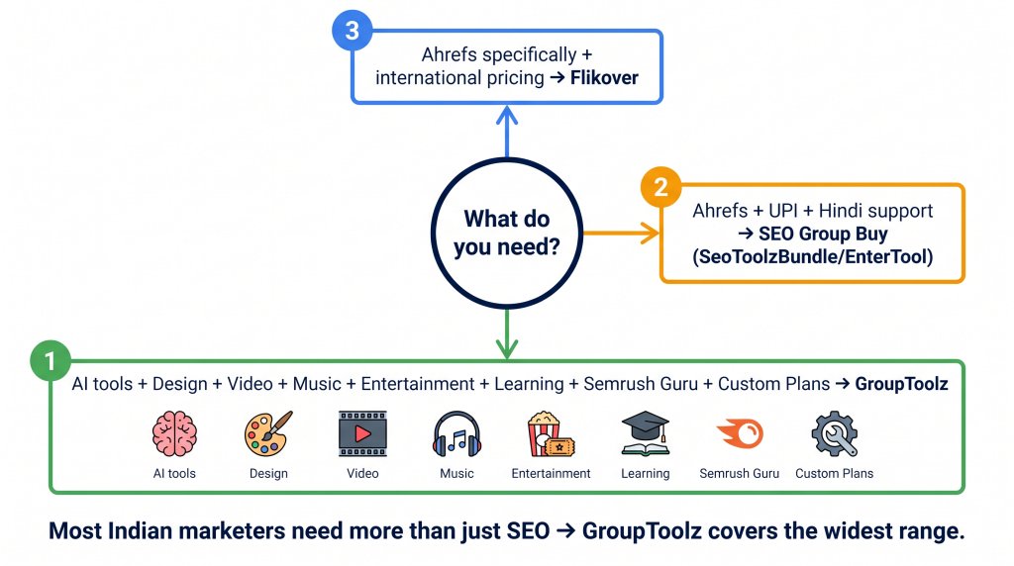
Task: Click 'Ahrefs + UPI + Hindi support' text
Action: click(813, 212)
